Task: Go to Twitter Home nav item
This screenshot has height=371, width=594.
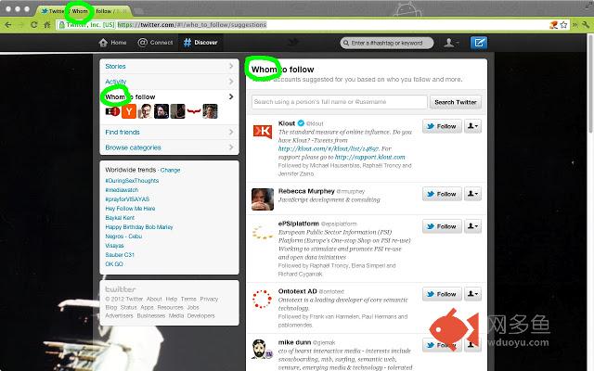Action: click(x=112, y=43)
